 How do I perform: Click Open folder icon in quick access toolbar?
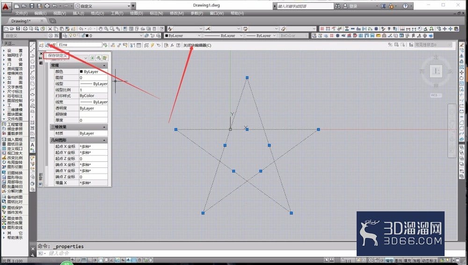[x=24, y=6]
